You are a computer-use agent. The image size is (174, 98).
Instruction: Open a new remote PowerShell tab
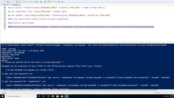click(41, 2)
